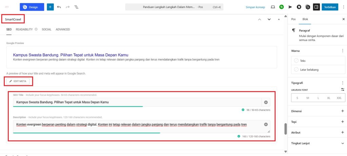Undo the last editor change
347x156 pixels.
click(59, 7)
